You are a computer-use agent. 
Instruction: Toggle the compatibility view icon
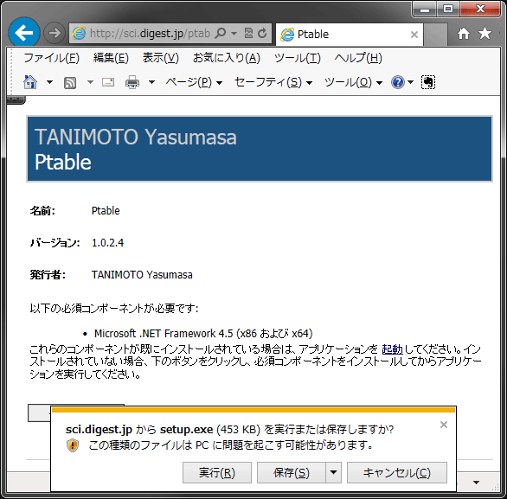tap(248, 33)
